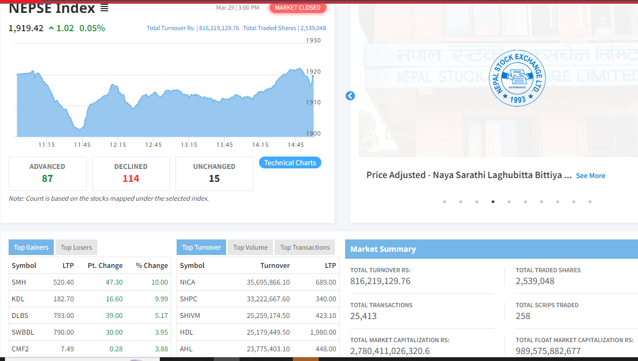Select the fifth carousel dot indicator
The width and height of the screenshot is (638, 361).
coord(509,202)
